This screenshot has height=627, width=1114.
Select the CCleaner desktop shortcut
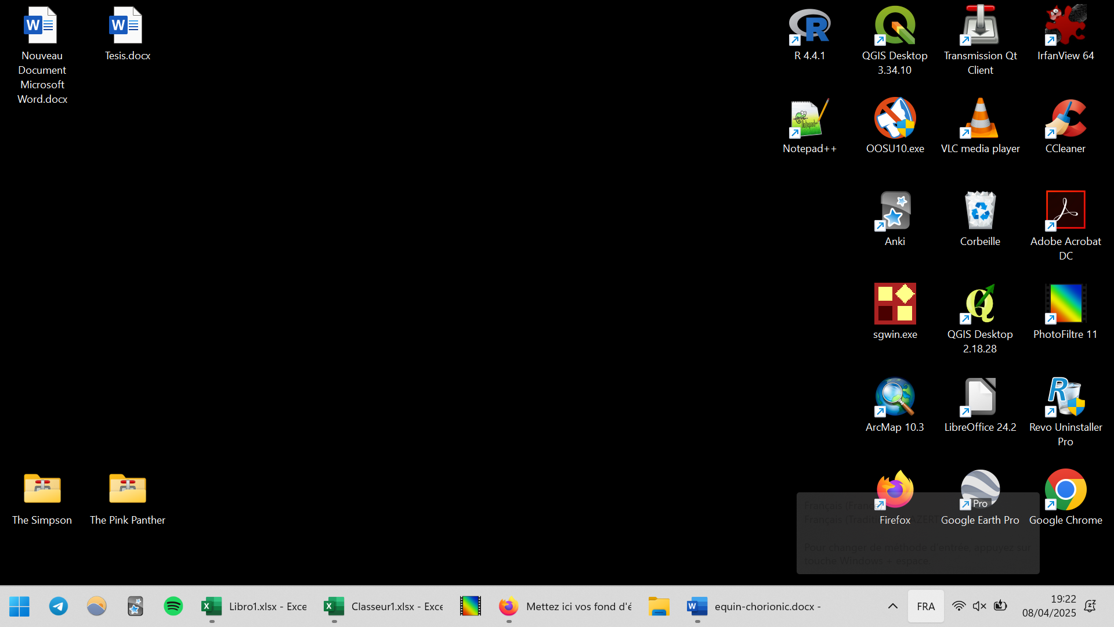click(x=1065, y=126)
